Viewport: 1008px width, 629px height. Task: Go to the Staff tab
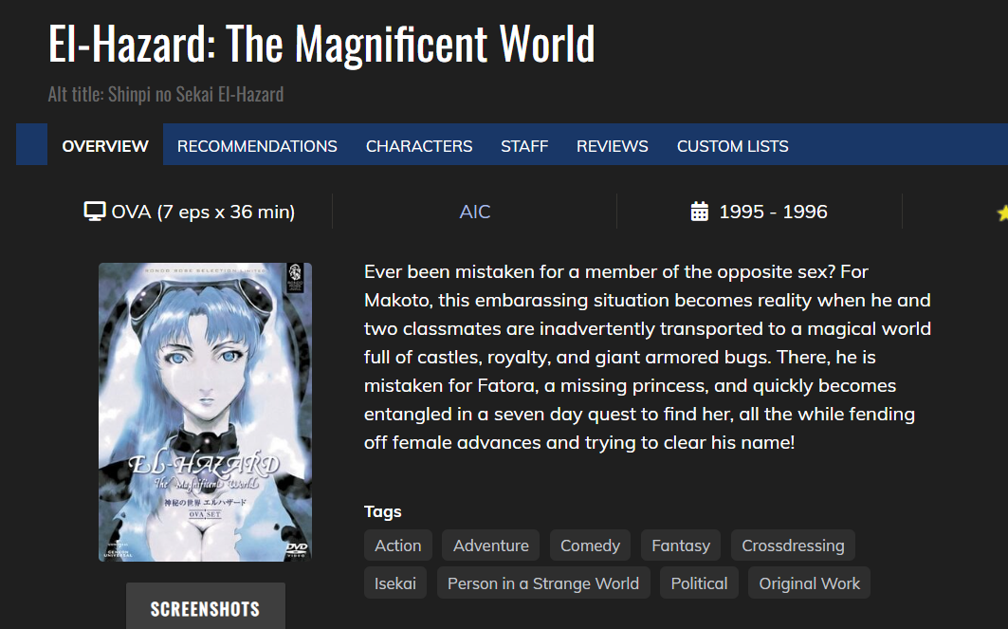[524, 146]
